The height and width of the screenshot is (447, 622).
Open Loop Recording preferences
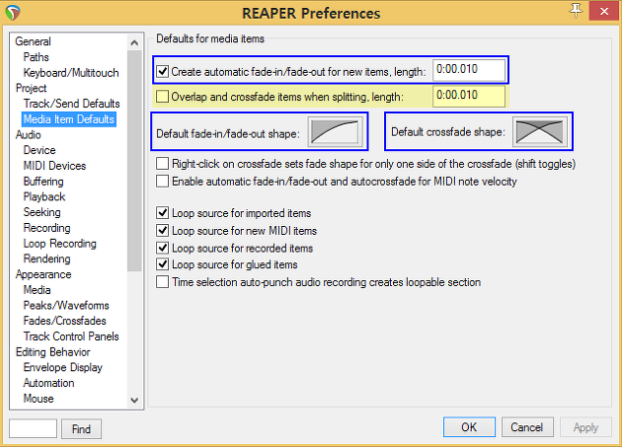coord(60,243)
